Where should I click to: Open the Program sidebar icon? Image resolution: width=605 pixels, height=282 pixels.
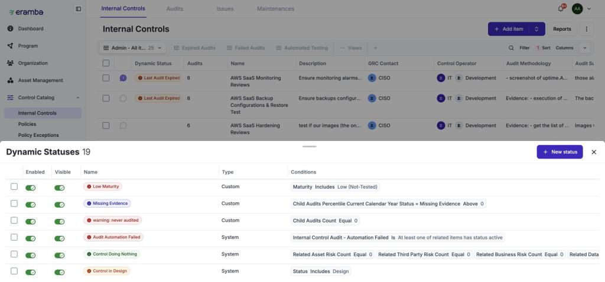click(11, 46)
